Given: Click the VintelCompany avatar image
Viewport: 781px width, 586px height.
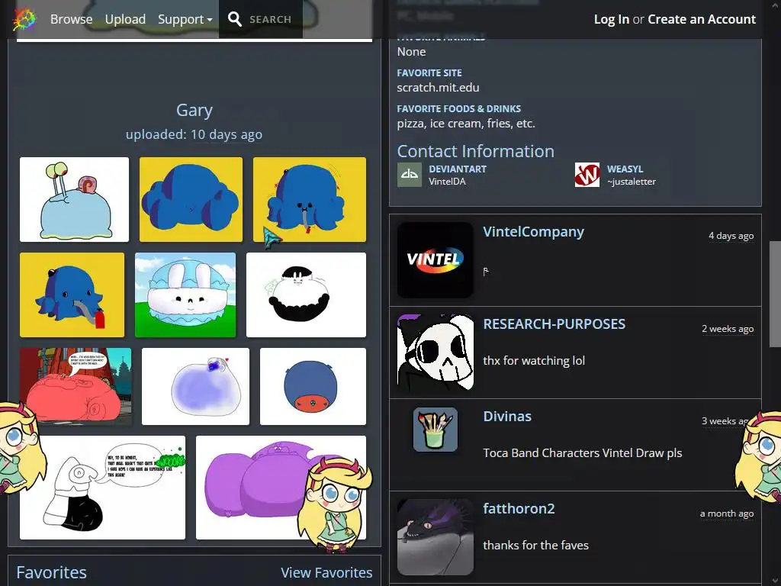Looking at the screenshot, I should (x=435, y=260).
